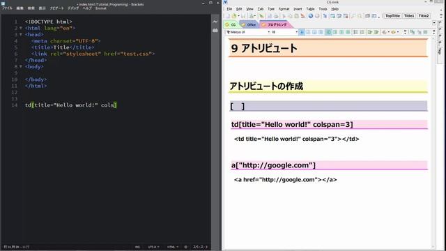Open the font color dropdown arrow

pyautogui.click(x=389, y=32)
